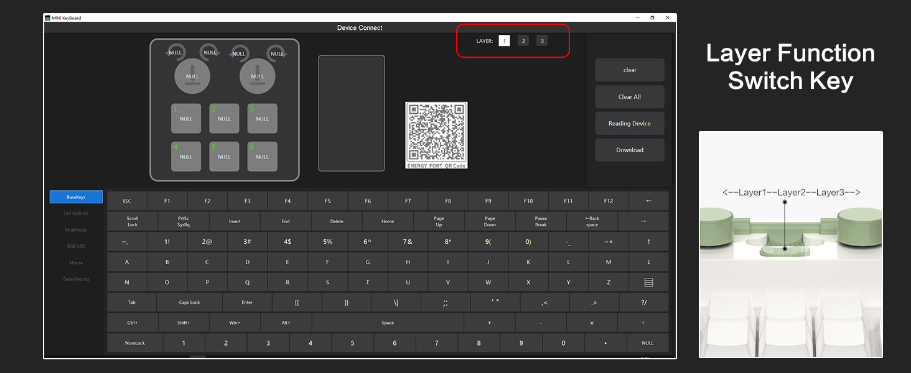Click the right rotary knob NULL assignment
The image size is (911, 373).
coord(257,76)
